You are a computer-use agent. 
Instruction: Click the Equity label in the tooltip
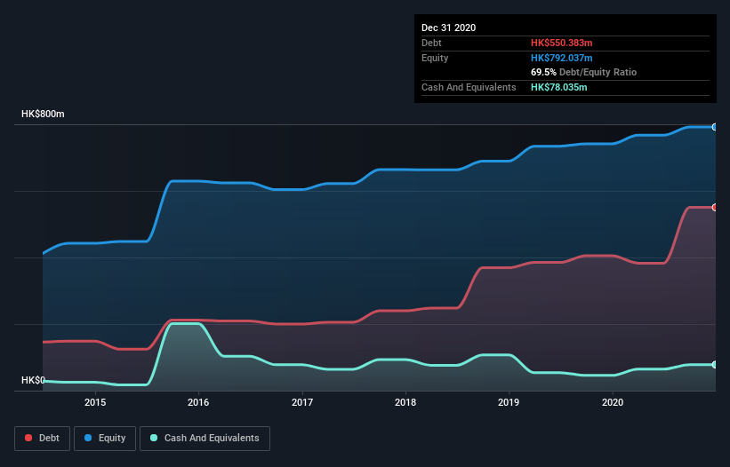[x=435, y=58]
